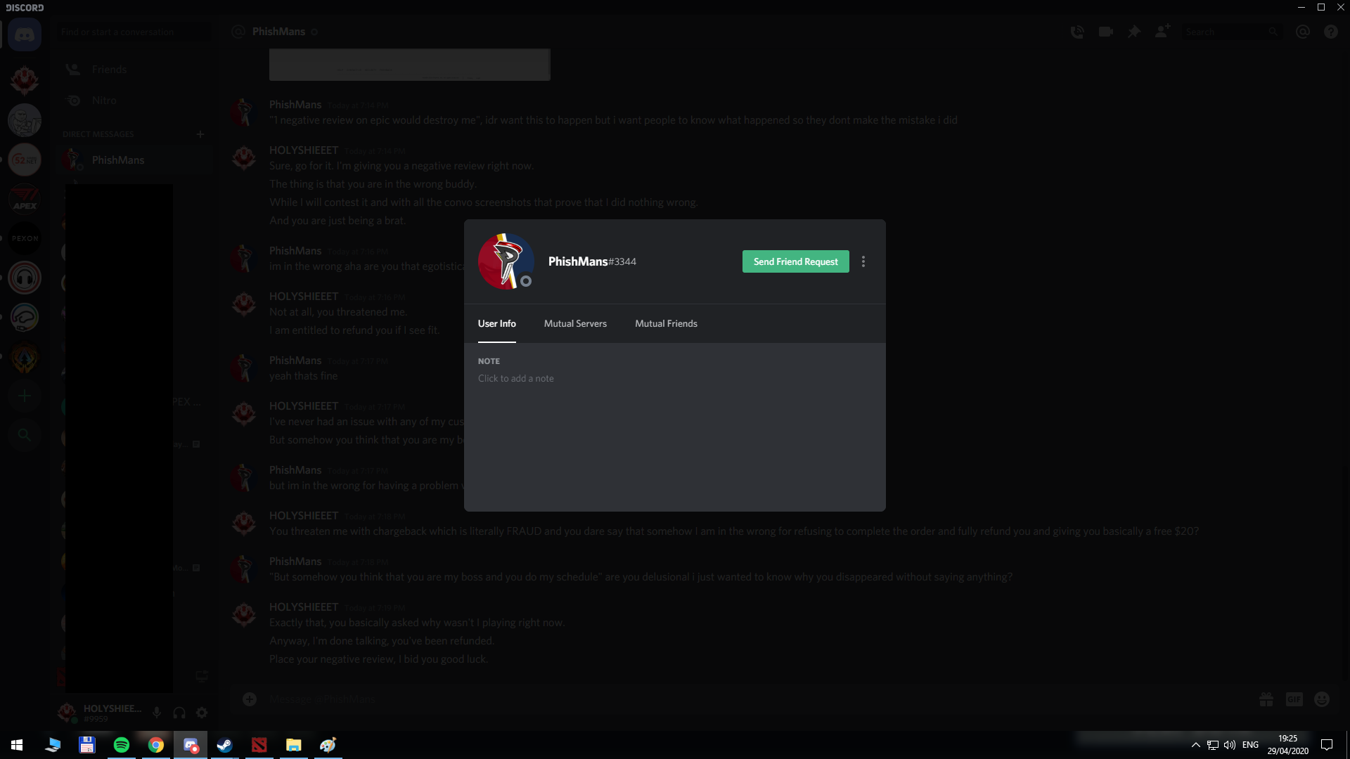Open the Nitro page

(134, 100)
